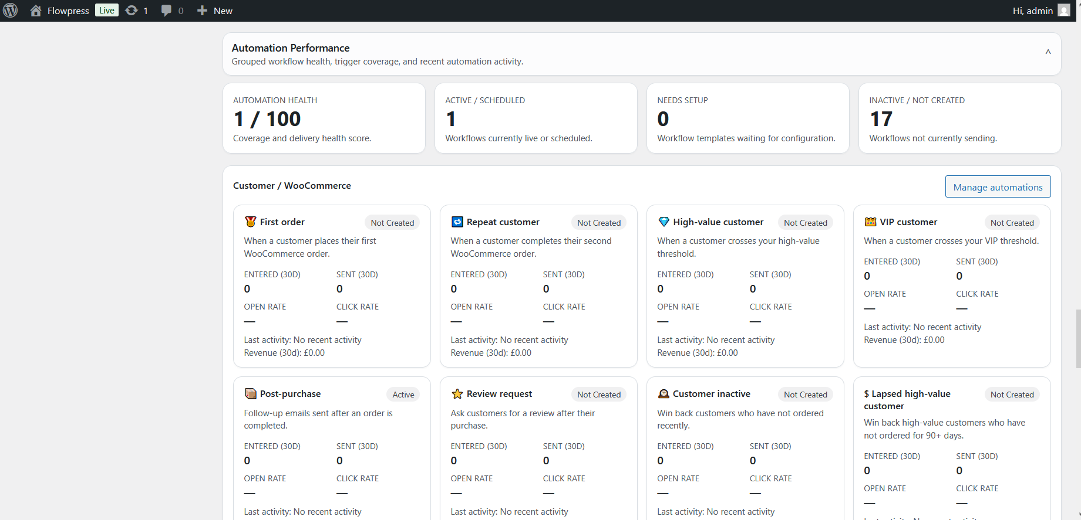Click the High-value customer diamond icon
Image resolution: width=1081 pixels, height=520 pixels.
click(x=664, y=222)
